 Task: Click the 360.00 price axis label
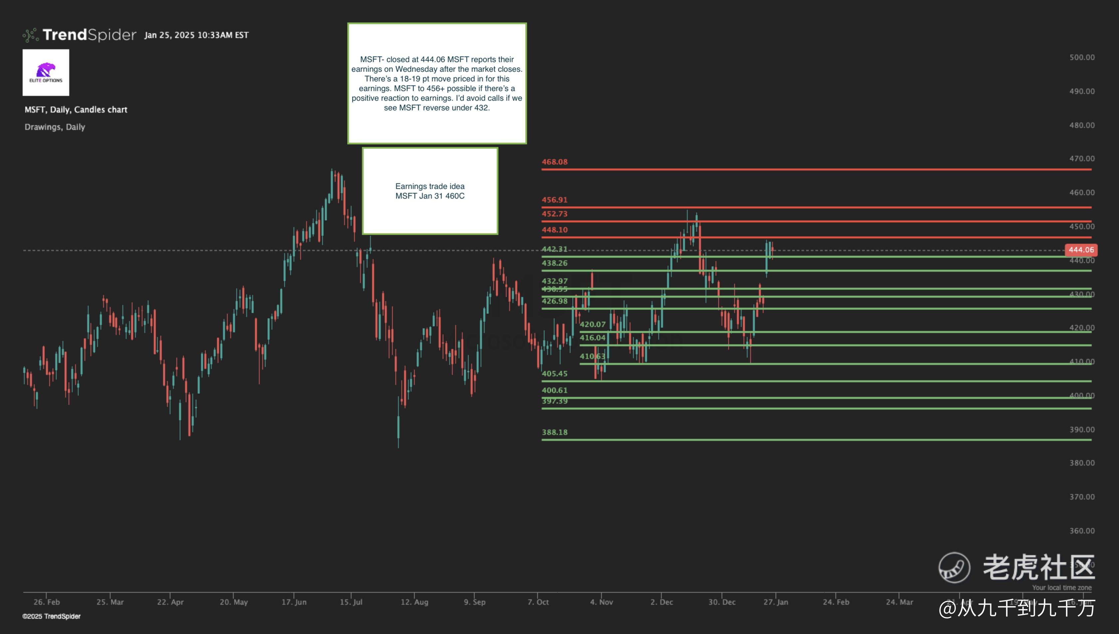pyautogui.click(x=1082, y=531)
